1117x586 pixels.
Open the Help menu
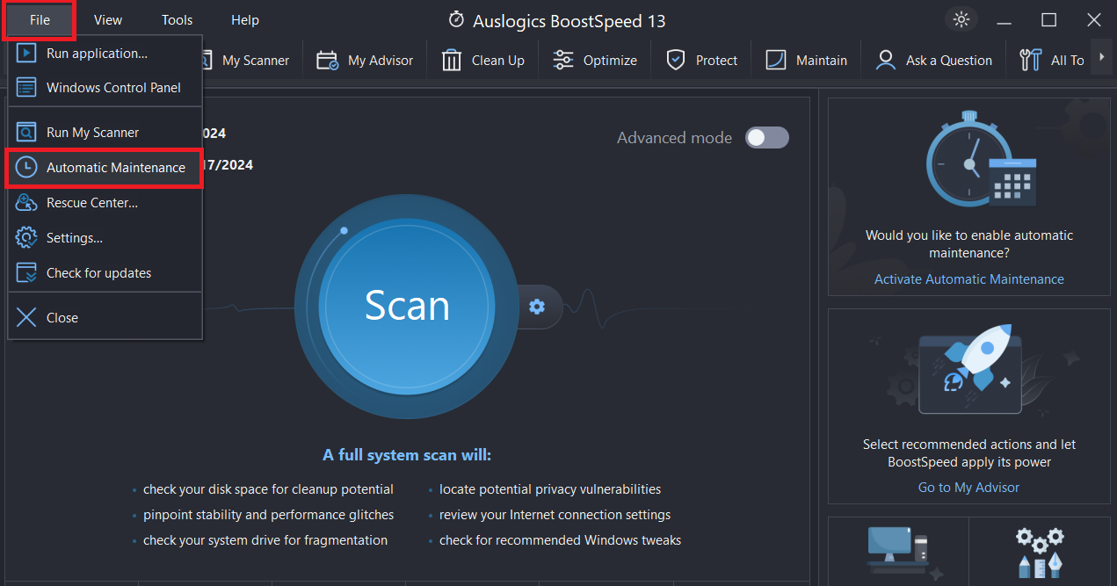click(x=245, y=19)
